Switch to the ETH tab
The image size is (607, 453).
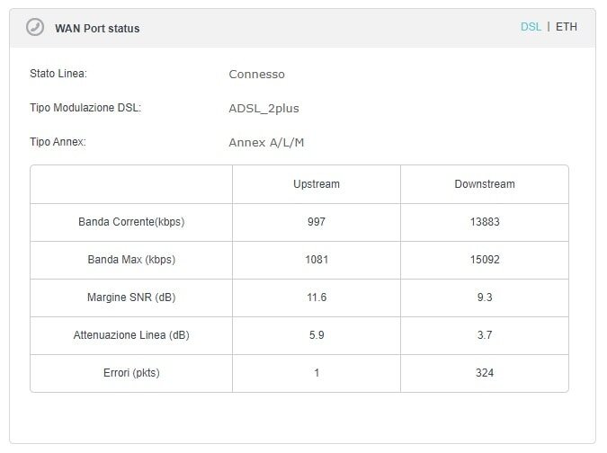pyautogui.click(x=567, y=27)
